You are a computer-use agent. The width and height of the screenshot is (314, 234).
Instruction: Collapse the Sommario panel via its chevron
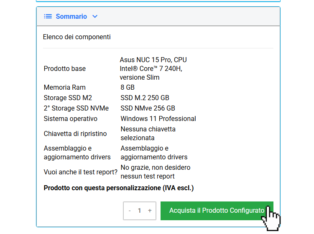(x=95, y=17)
